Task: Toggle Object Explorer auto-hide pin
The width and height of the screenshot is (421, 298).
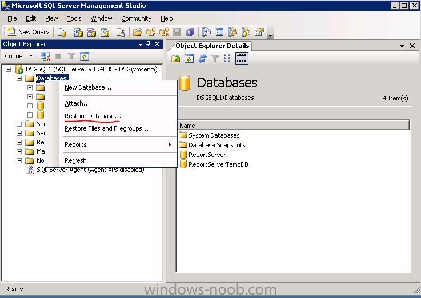Action: coord(149,44)
